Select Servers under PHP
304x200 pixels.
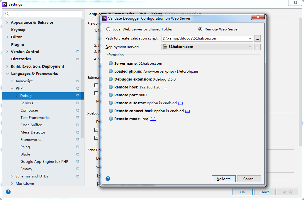click(x=27, y=103)
